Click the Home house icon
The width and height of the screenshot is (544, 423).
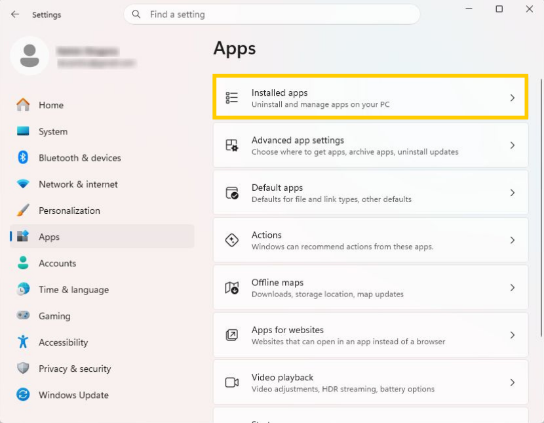(23, 105)
